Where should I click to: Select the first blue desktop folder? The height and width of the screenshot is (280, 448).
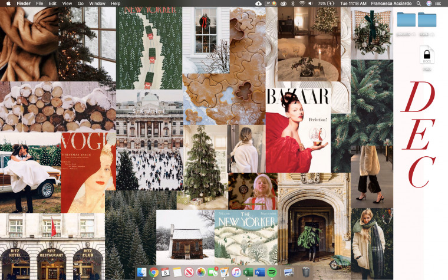tap(406, 19)
